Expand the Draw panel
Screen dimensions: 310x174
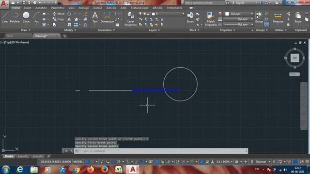pos(25,30)
